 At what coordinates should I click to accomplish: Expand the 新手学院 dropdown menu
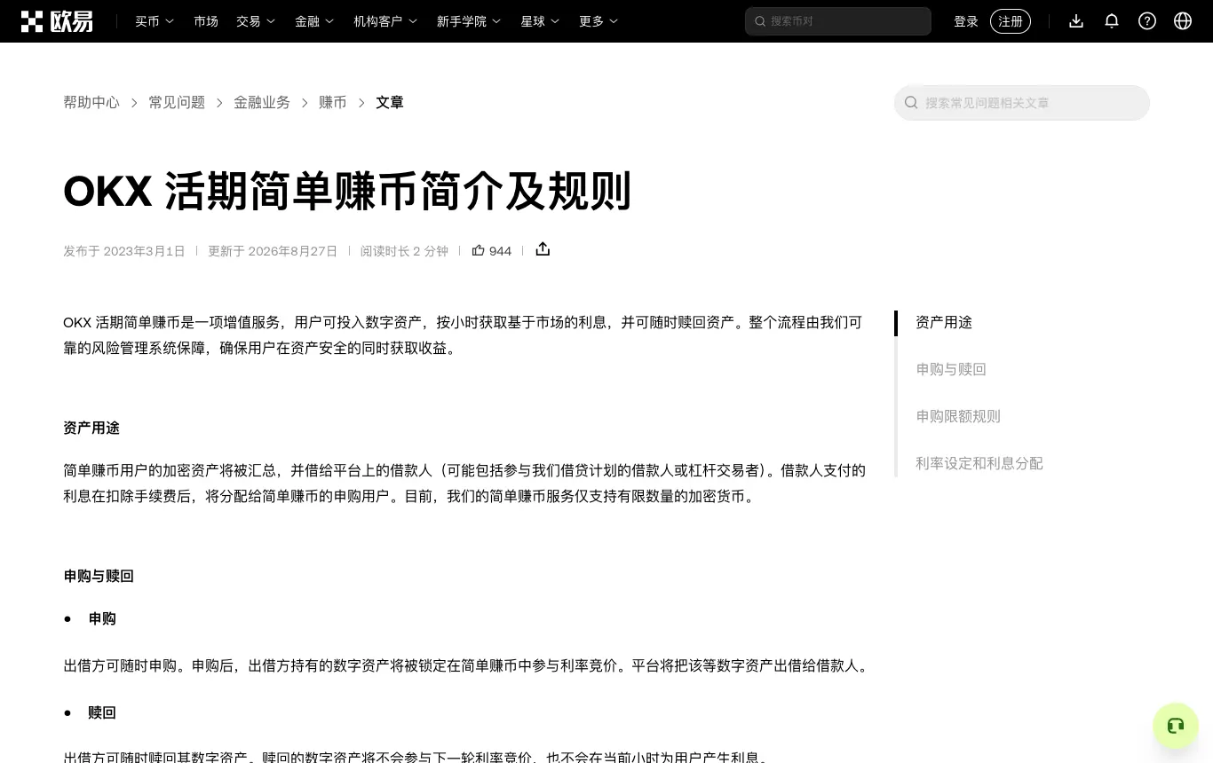[469, 21]
